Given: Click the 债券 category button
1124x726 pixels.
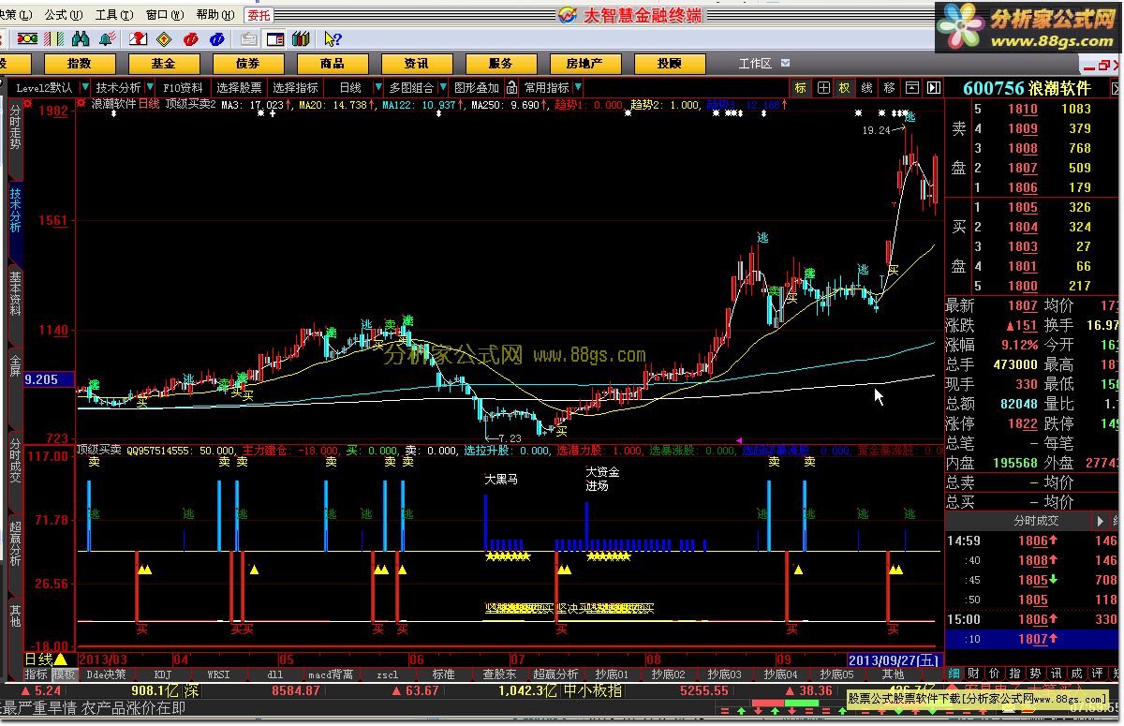Looking at the screenshot, I should point(248,64).
